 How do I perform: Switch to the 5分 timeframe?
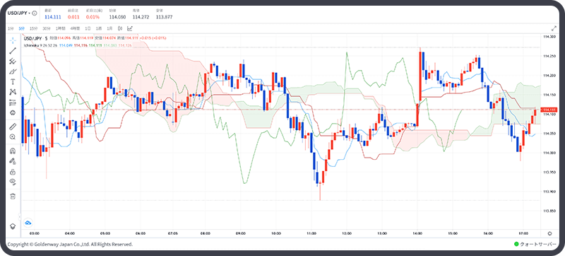point(22,28)
